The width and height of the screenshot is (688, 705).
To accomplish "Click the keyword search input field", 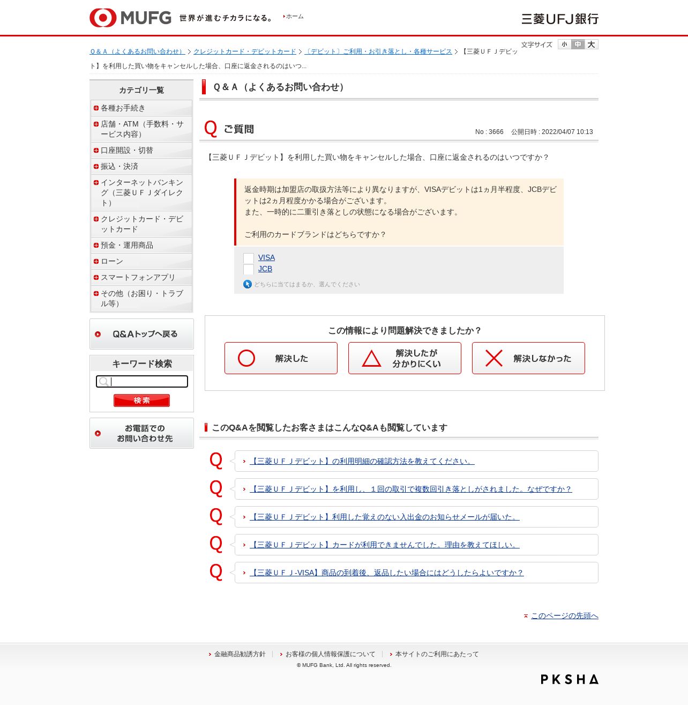I will pyautogui.click(x=142, y=382).
